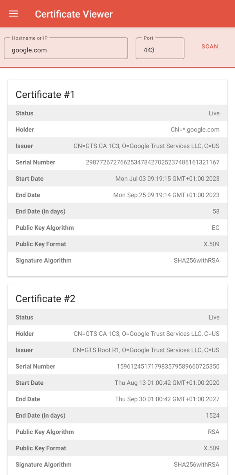Click the EC public key algorithm value

pos(215,228)
